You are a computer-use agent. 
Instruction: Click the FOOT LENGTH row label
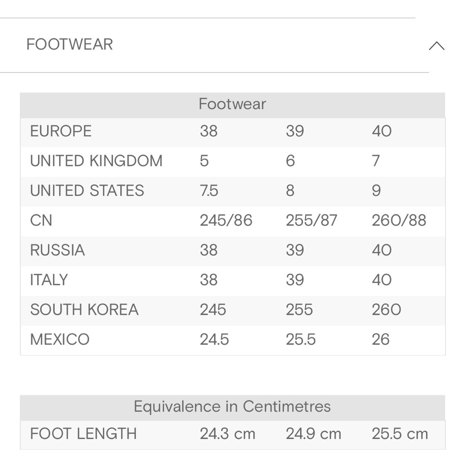coord(83,433)
